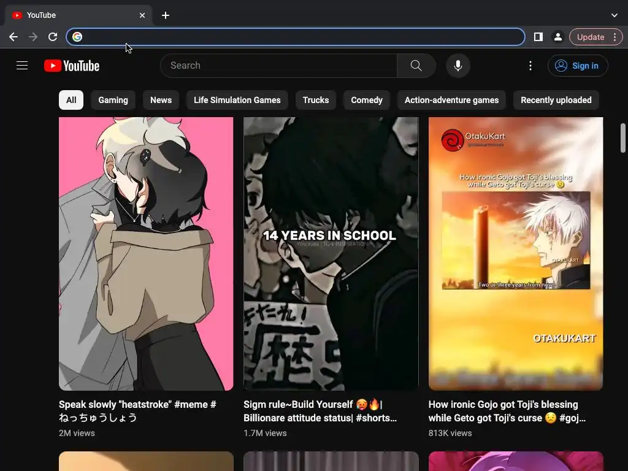
Task: Start voice search with the microphone icon
Action: pos(458,65)
